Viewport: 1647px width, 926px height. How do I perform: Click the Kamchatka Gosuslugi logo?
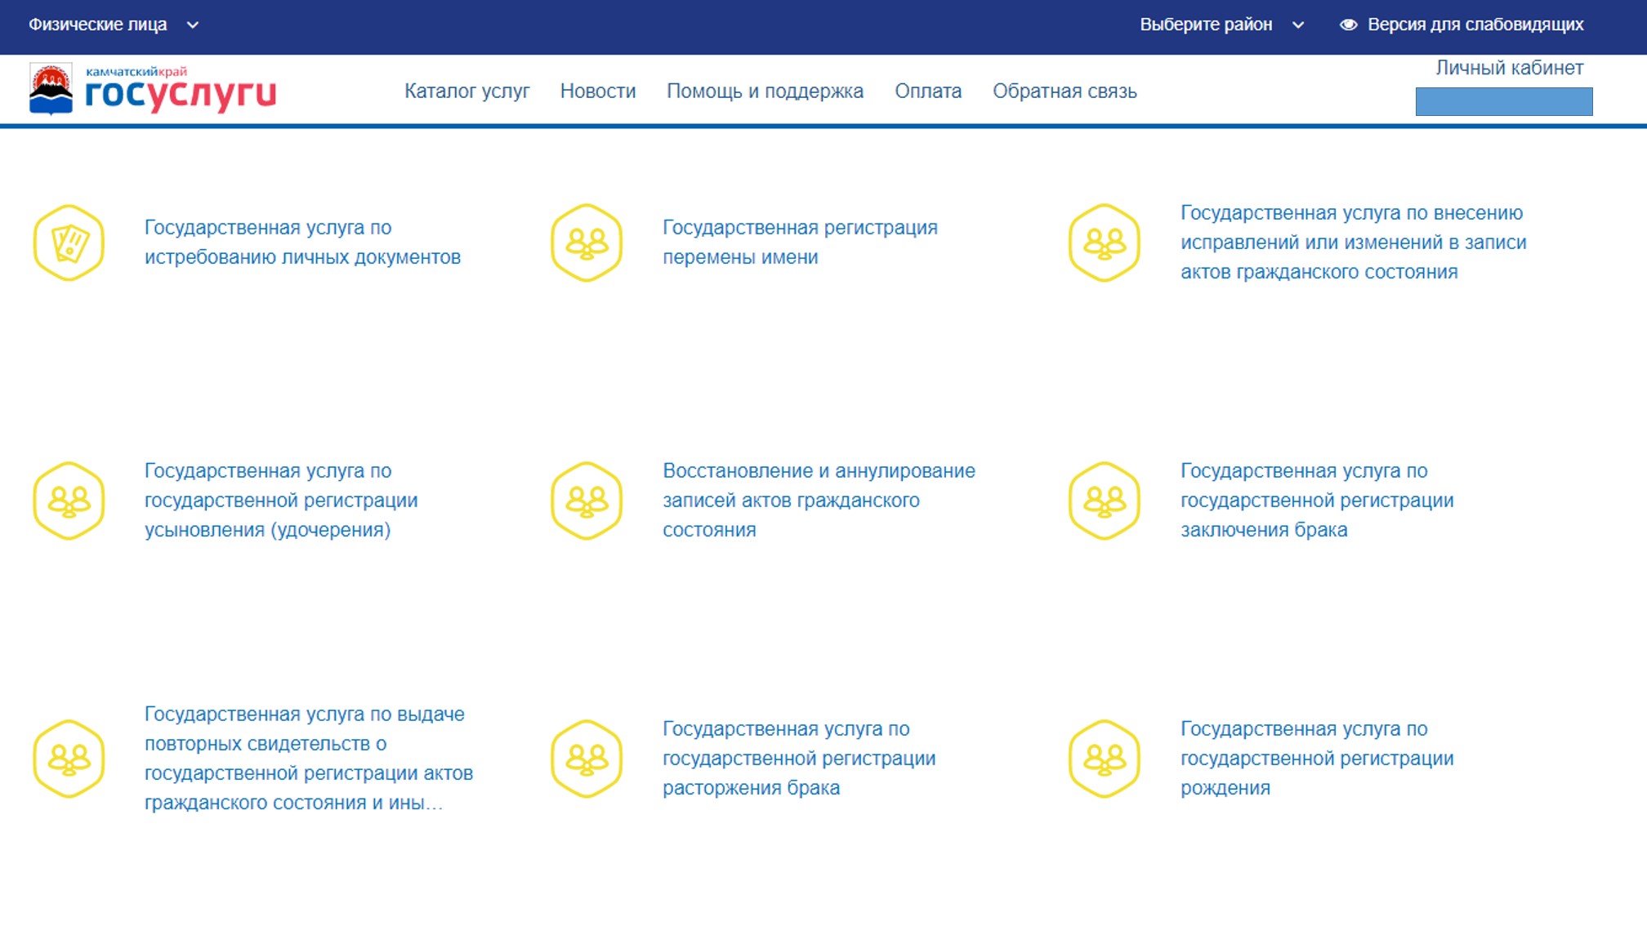[x=153, y=90]
